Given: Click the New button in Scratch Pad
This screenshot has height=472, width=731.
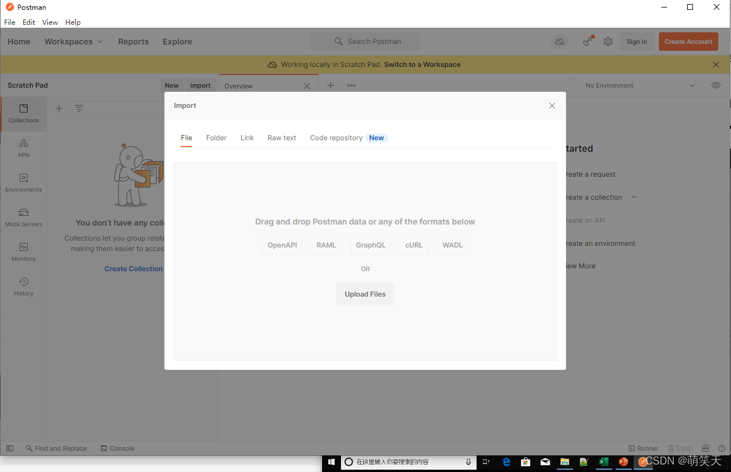Looking at the screenshot, I should click(x=172, y=85).
